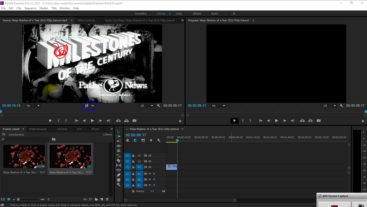Toggle V1 track output eye

tap(150, 167)
